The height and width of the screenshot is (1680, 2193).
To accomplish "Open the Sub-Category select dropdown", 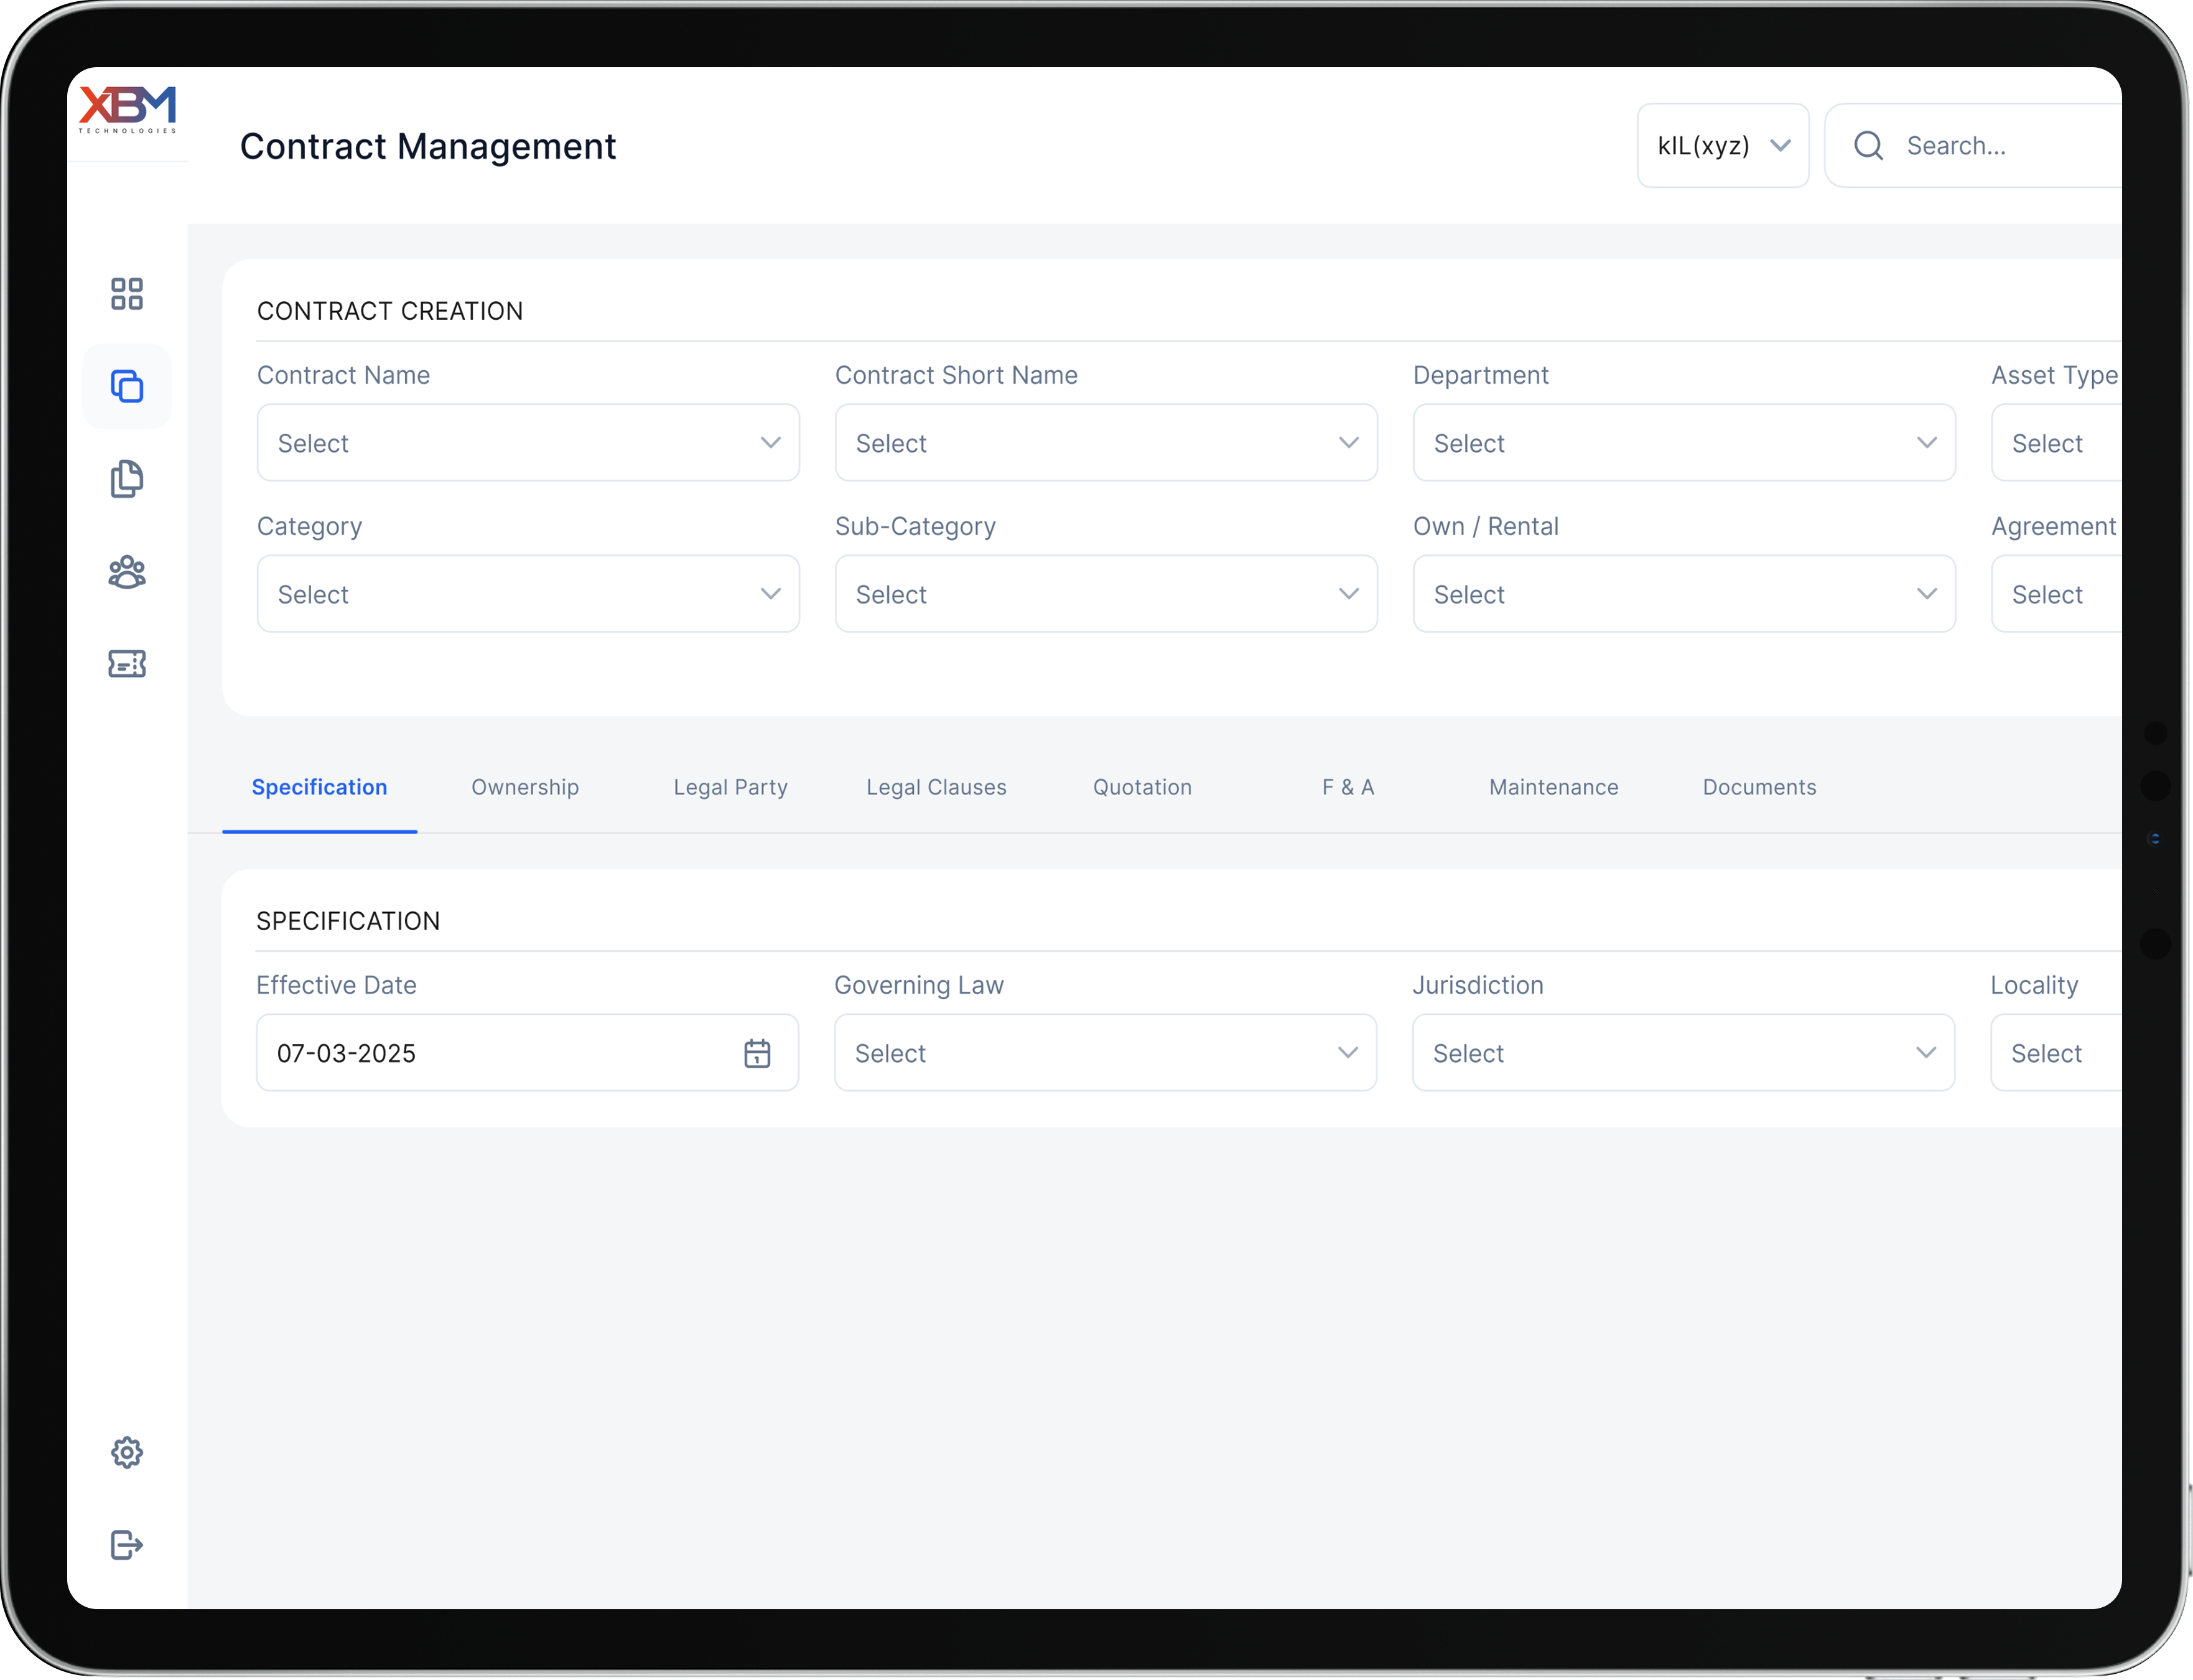I will tap(1105, 594).
